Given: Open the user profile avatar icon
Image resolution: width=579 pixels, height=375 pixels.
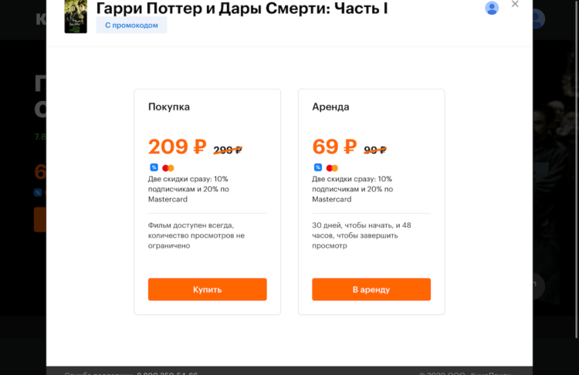Looking at the screenshot, I should tap(492, 8).
